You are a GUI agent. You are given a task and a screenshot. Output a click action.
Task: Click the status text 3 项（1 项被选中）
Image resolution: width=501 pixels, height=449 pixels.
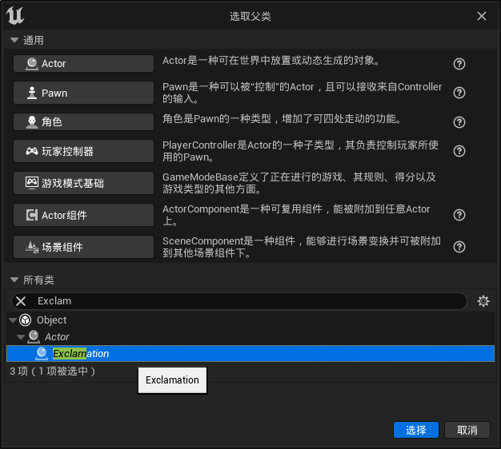(x=53, y=372)
